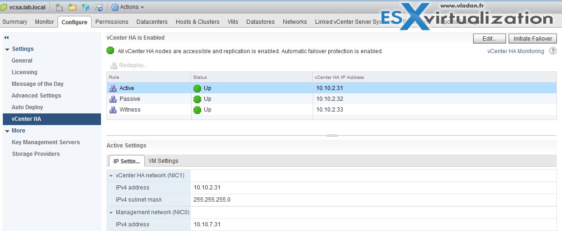562x231 pixels.
Task: Collapse the vCenter HA network (NIC1) group
Action: point(111,175)
